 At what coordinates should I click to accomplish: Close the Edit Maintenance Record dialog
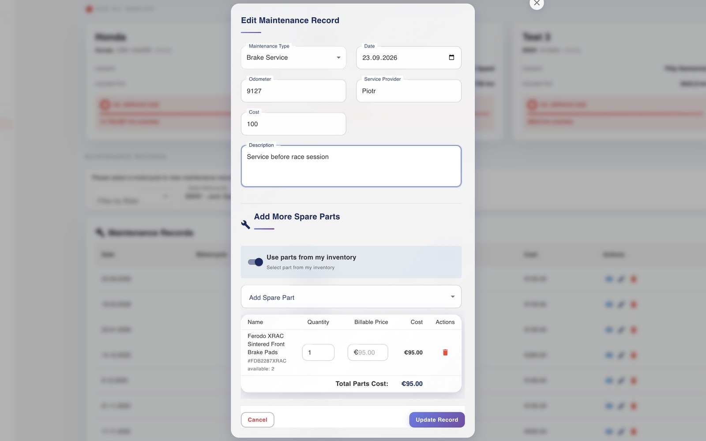537,3
